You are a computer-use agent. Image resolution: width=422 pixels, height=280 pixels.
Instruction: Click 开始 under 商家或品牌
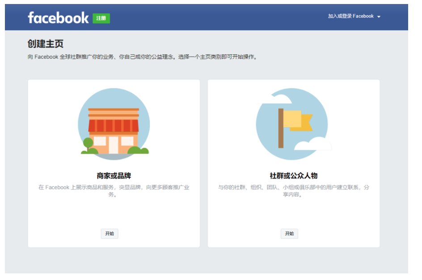click(x=110, y=234)
